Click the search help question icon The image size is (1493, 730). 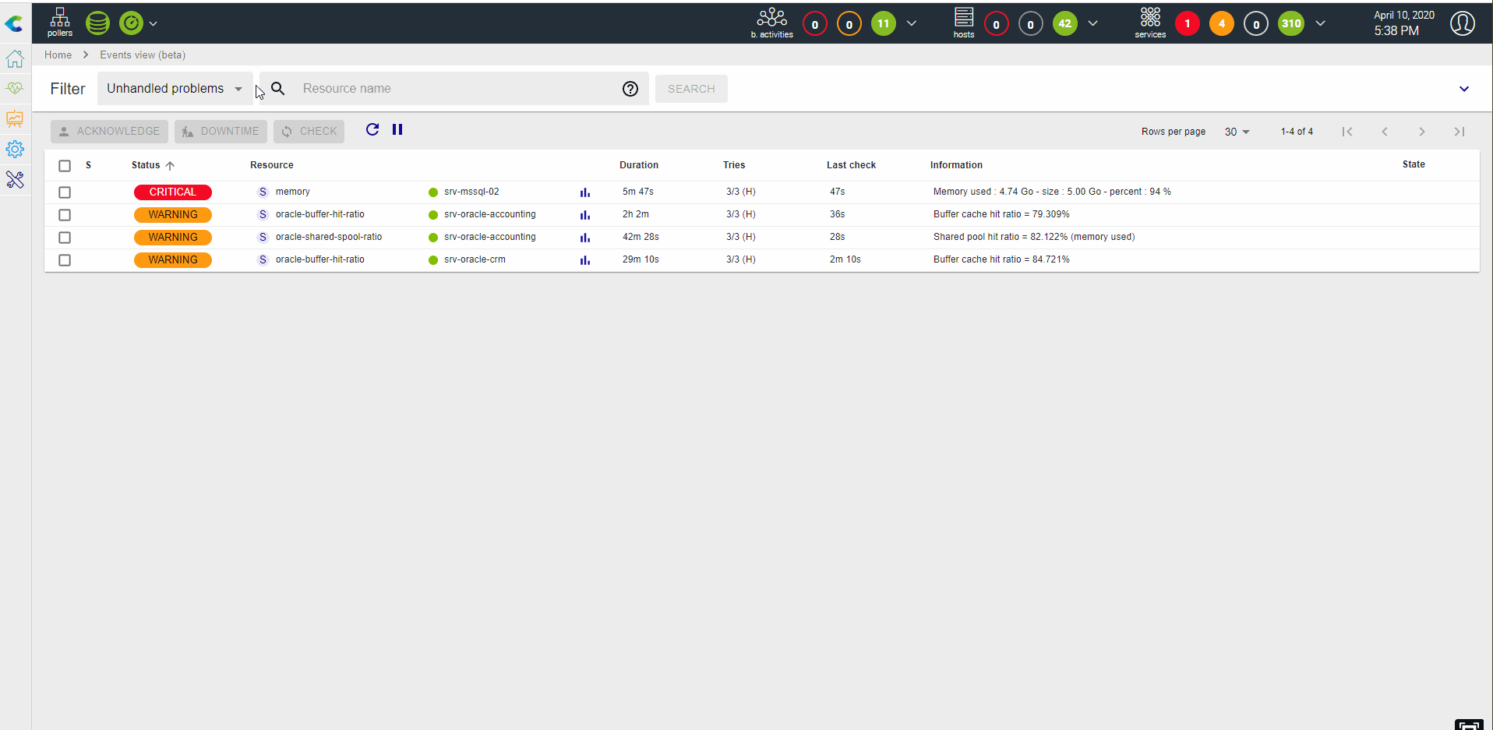pos(630,89)
